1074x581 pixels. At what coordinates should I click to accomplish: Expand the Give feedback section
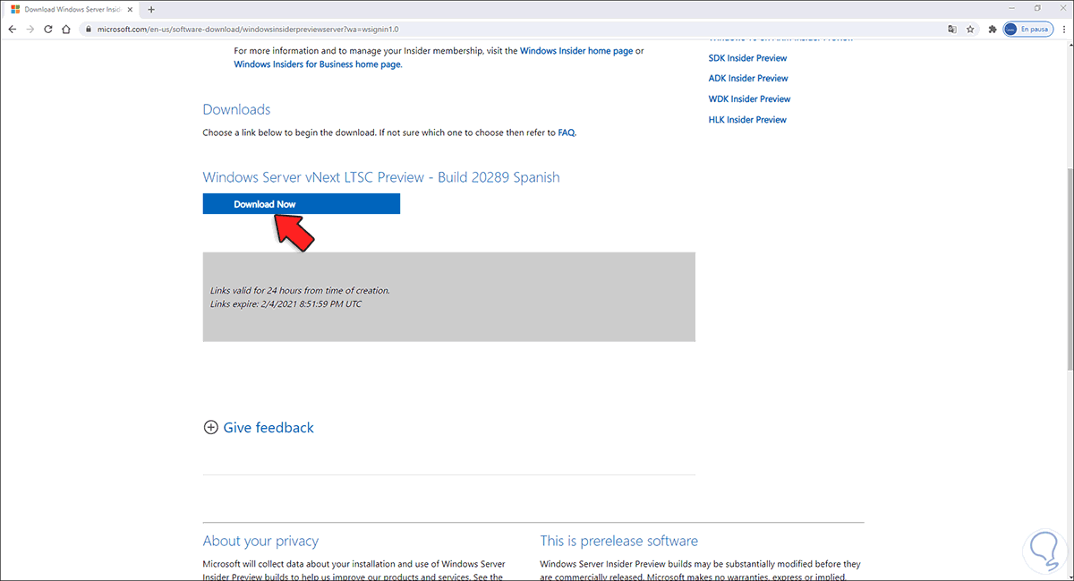click(x=259, y=428)
